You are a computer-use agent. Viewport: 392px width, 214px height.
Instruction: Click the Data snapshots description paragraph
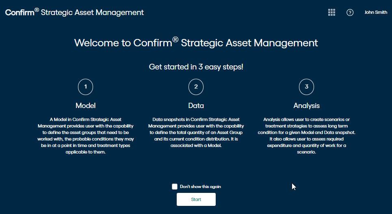[196, 132]
